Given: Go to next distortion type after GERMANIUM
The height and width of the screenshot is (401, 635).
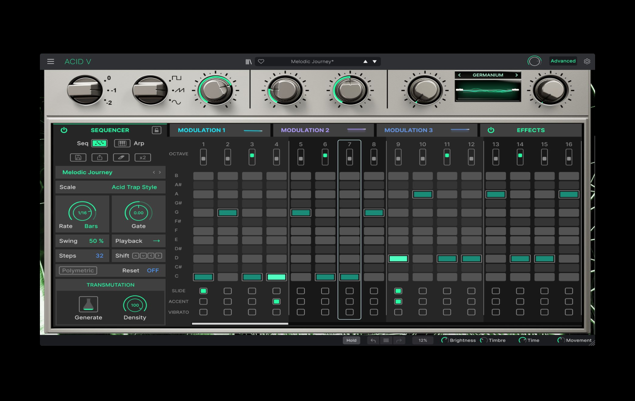Looking at the screenshot, I should (x=516, y=75).
